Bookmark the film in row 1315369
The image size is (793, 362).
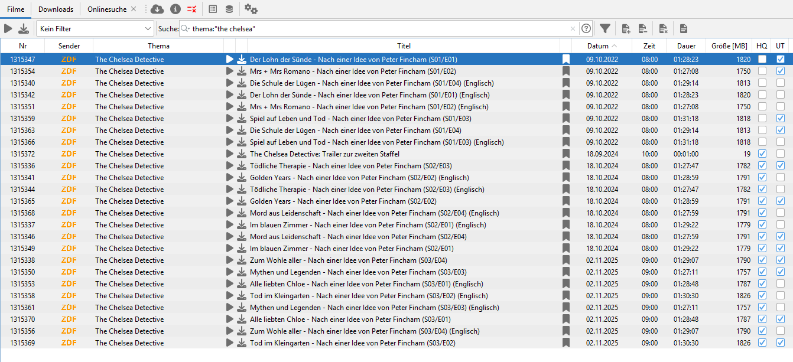[x=566, y=343]
